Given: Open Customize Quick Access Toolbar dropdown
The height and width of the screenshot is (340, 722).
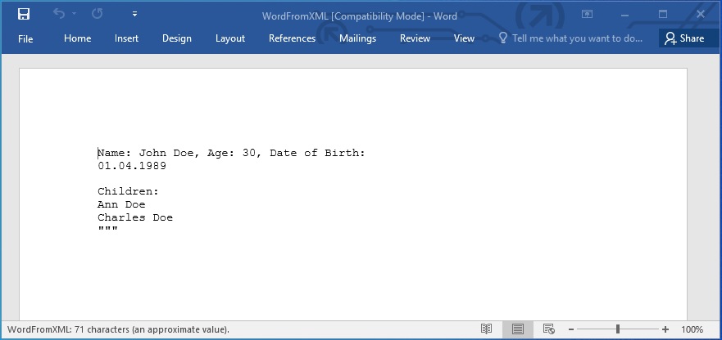Looking at the screenshot, I should click(134, 14).
